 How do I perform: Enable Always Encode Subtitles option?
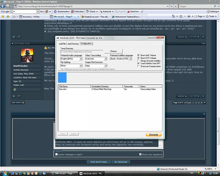[x=139, y=61]
